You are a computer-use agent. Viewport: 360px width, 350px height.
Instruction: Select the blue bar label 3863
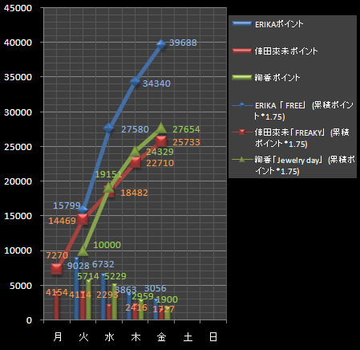pos(126,290)
